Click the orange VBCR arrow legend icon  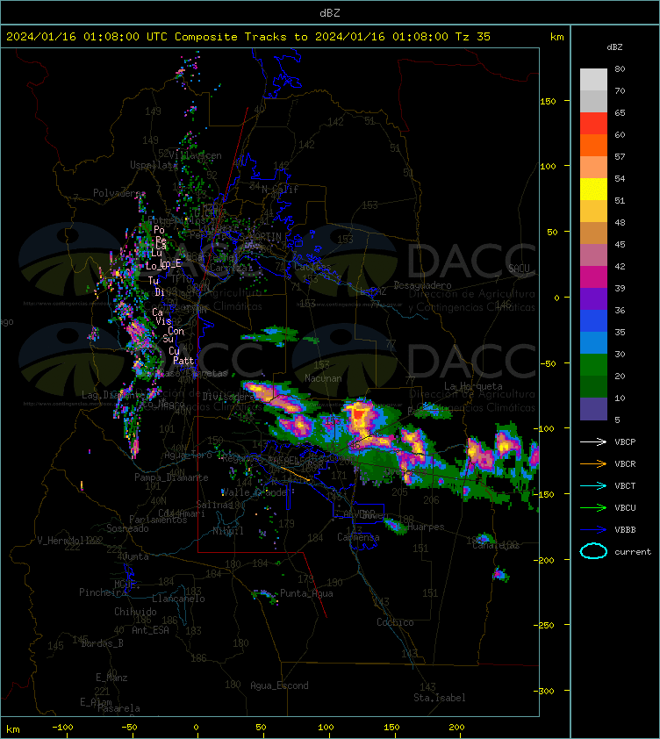pos(593,463)
